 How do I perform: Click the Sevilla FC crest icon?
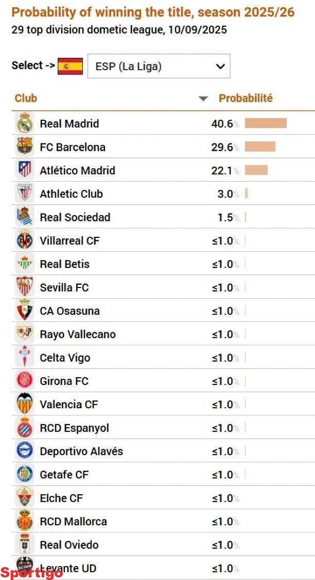(x=24, y=287)
